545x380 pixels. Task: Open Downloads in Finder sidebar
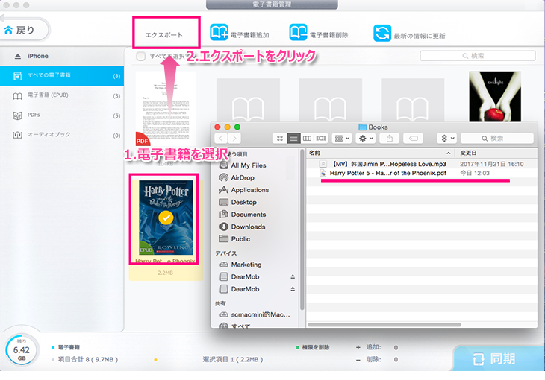tap(248, 227)
